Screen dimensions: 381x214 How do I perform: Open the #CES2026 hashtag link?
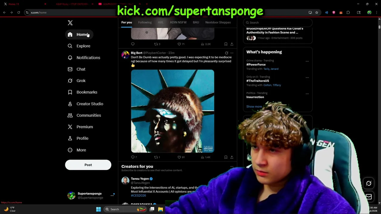(138, 196)
